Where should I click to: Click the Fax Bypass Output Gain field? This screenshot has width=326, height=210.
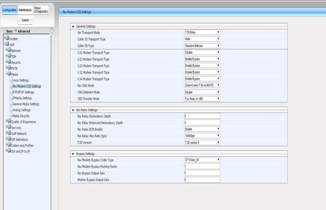pyautogui.click(x=202, y=173)
